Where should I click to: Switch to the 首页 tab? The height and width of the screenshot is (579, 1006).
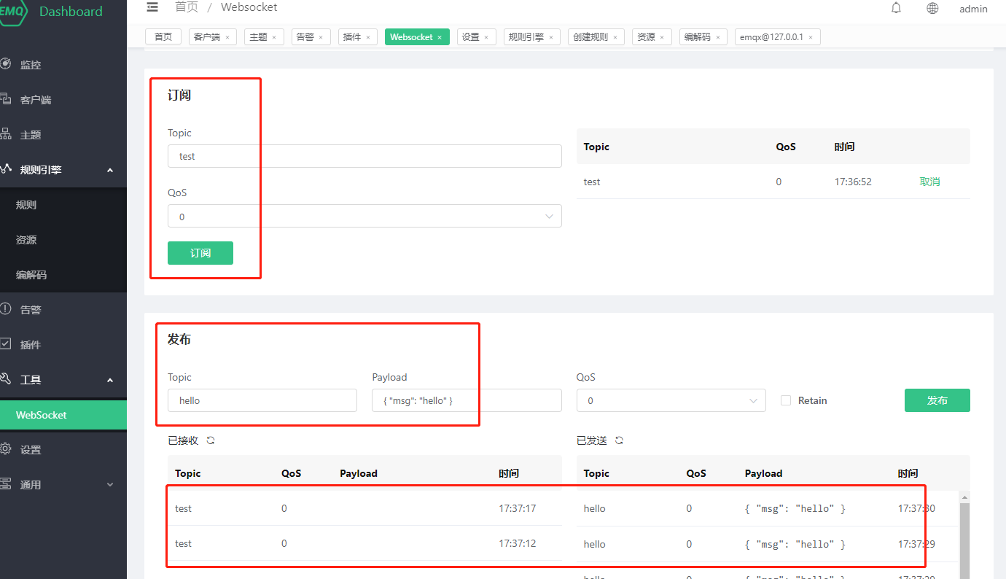point(163,37)
